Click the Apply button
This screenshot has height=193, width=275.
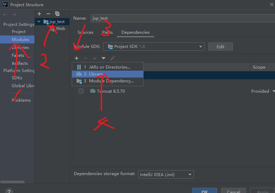pos(263,191)
